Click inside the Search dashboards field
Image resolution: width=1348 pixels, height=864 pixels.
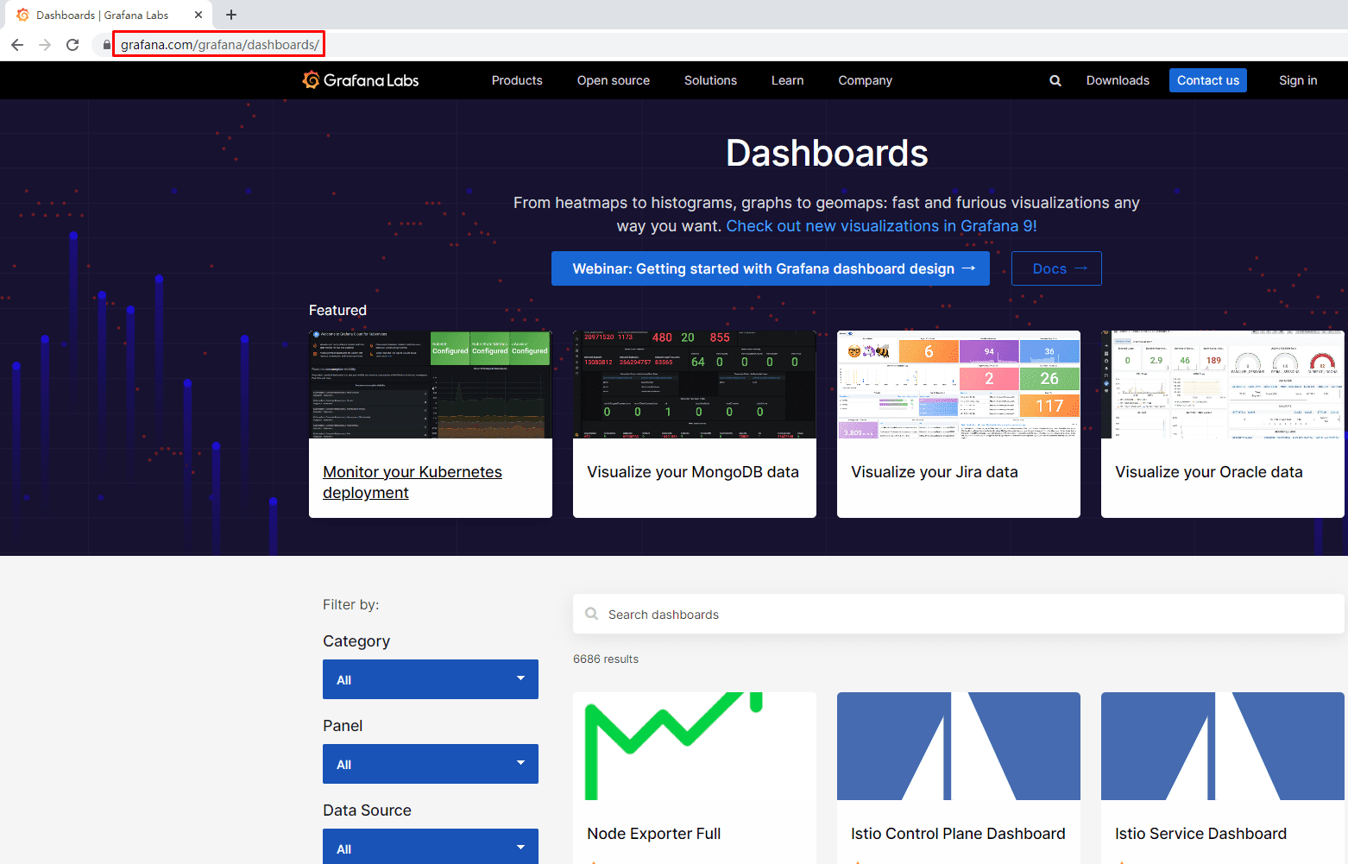point(959,614)
